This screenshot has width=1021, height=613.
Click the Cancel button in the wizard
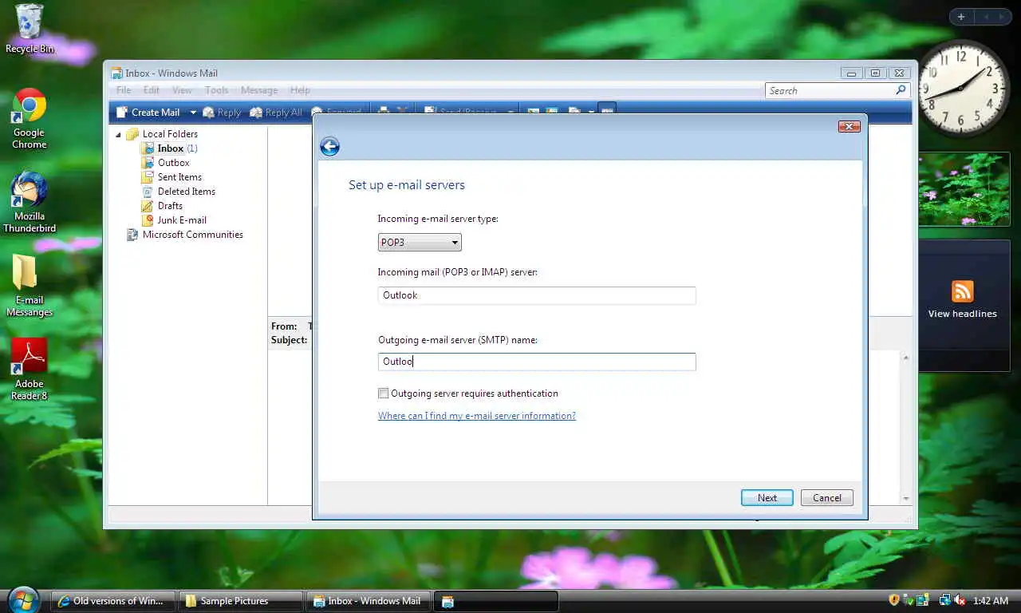tap(827, 498)
